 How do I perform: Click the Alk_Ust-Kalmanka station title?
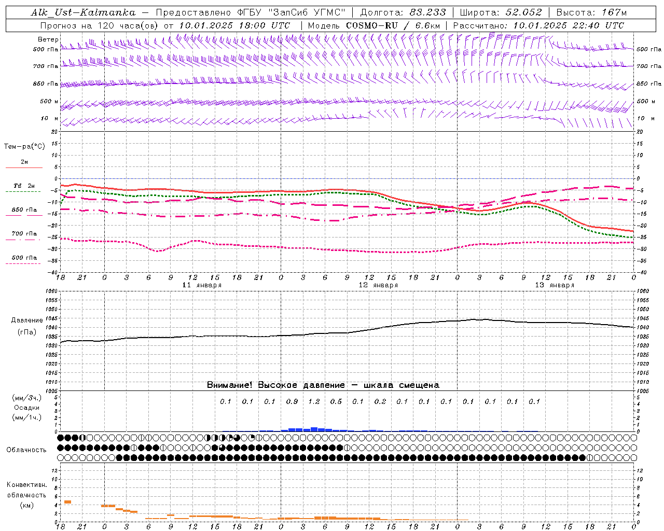pyautogui.click(x=84, y=12)
